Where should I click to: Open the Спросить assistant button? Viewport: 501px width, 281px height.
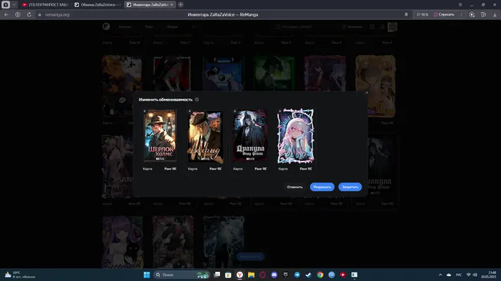[x=444, y=15]
